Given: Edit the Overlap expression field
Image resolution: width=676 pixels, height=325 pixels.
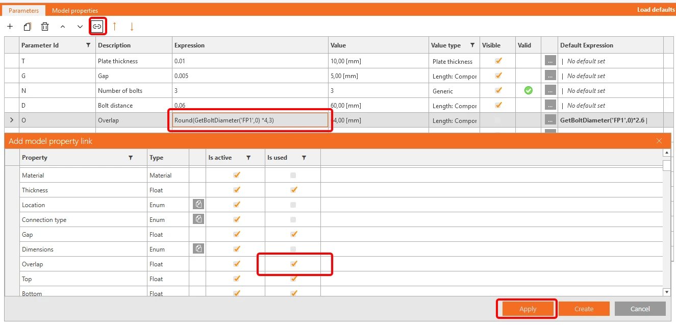Looking at the screenshot, I should pos(250,120).
